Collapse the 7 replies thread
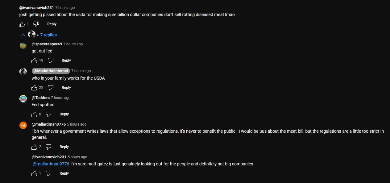The height and width of the screenshot is (183, 390). [23, 35]
